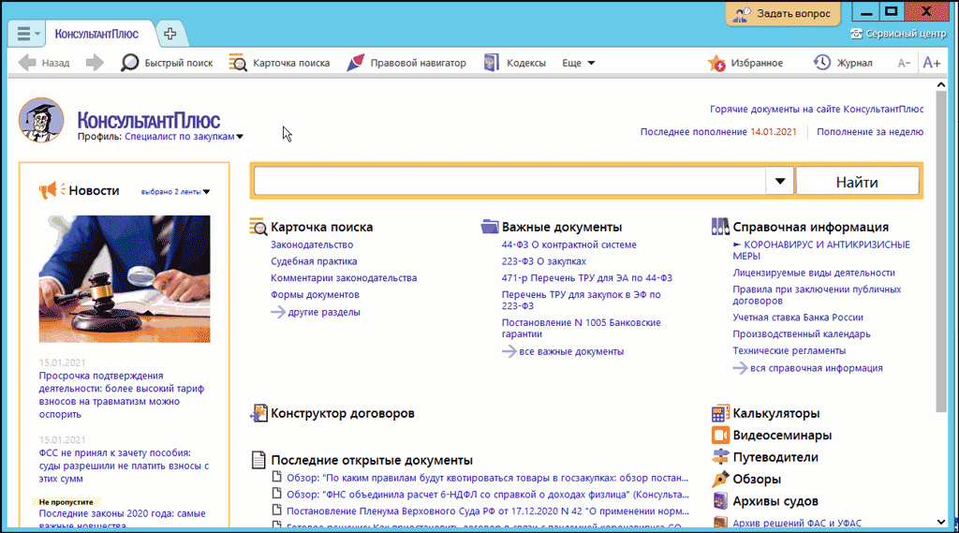Click the Forward arrow icon

[x=95, y=63]
